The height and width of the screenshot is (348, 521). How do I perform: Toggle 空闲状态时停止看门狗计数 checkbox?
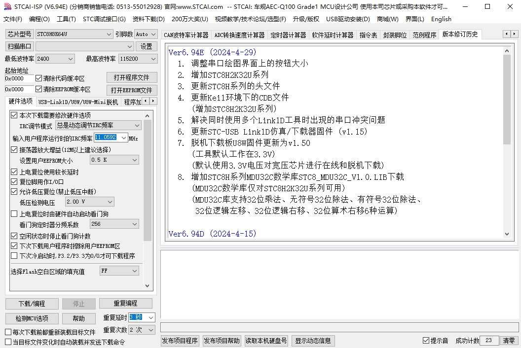(14, 236)
